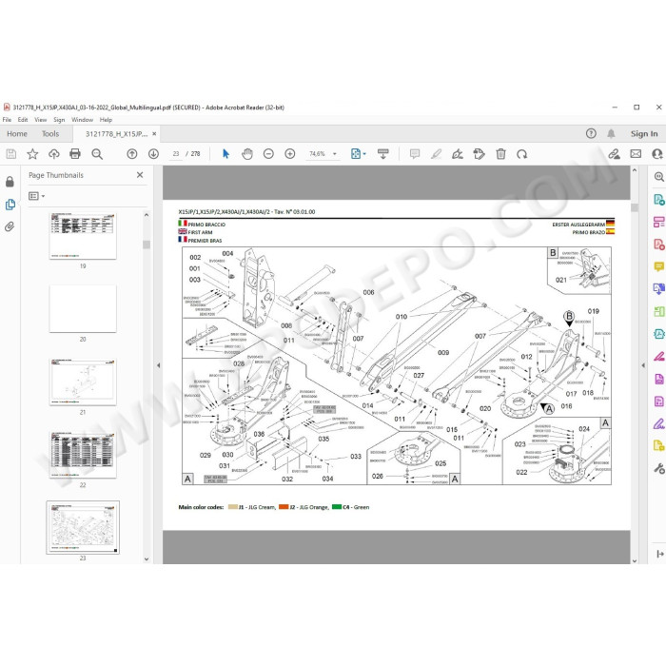Open the account profile icon
Image resolution: width=666 pixels, height=666 pixels.
pos(657,154)
